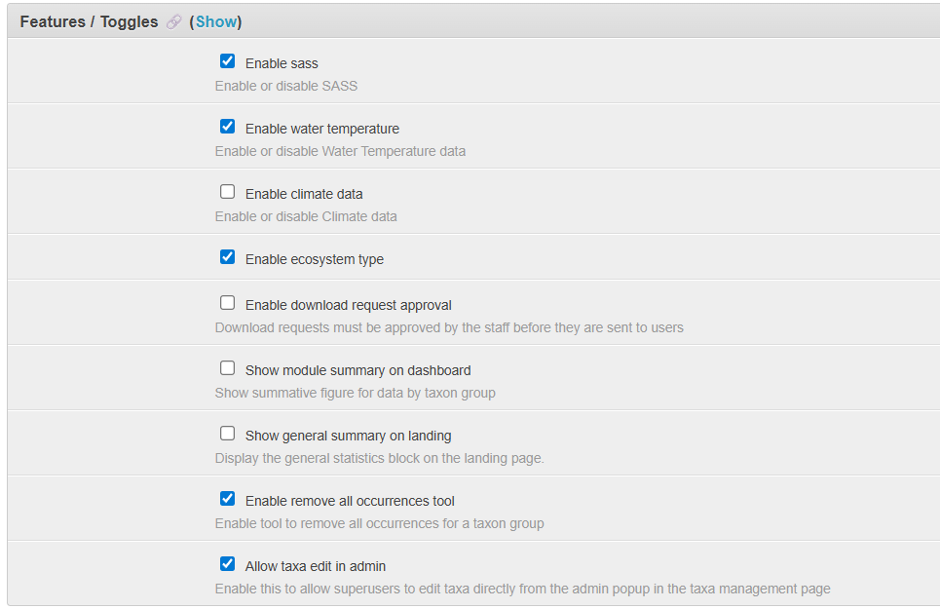Disable "Allow taxa edit in admin"
This screenshot has width=940, height=609.
[x=227, y=563]
